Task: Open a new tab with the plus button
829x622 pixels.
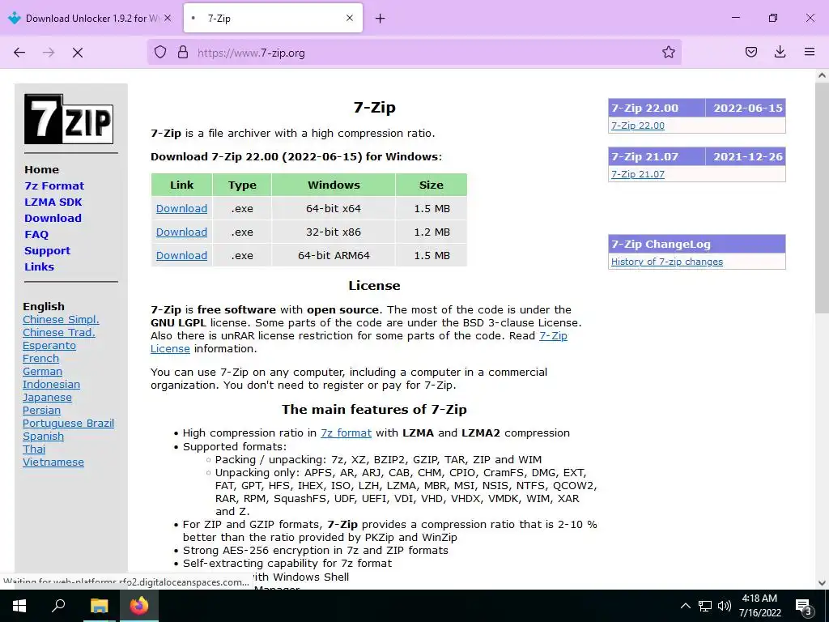Action: 380,19
